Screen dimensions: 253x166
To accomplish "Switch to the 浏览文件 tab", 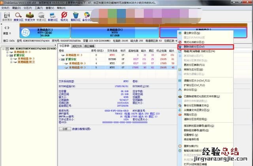I will [77, 46].
